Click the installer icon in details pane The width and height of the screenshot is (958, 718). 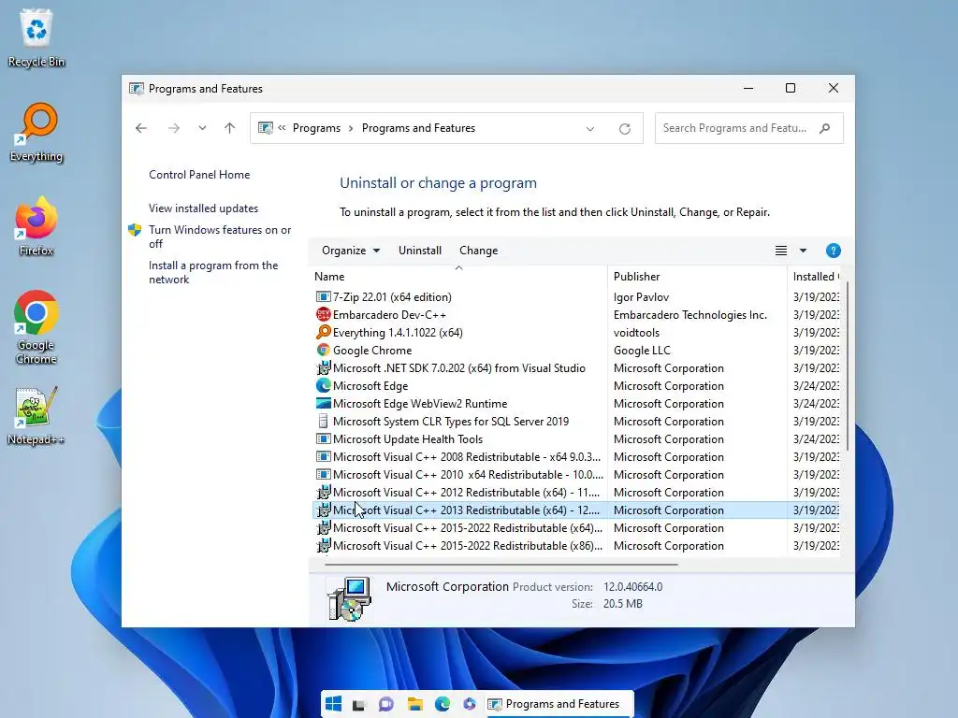(348, 599)
